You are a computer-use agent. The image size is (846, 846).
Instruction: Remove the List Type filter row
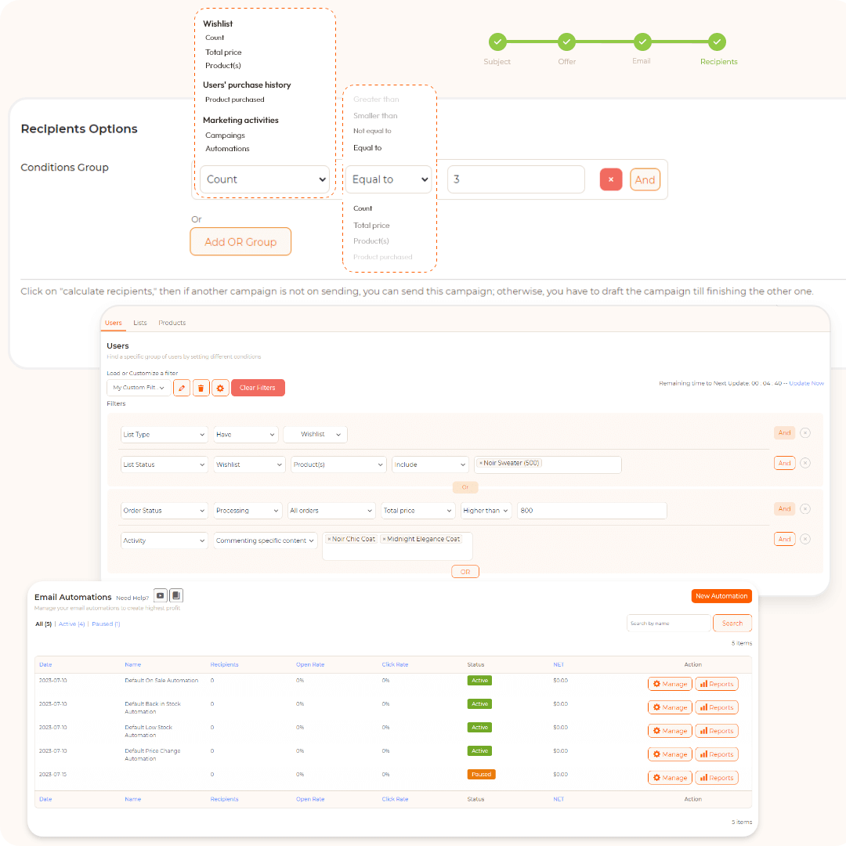(805, 433)
